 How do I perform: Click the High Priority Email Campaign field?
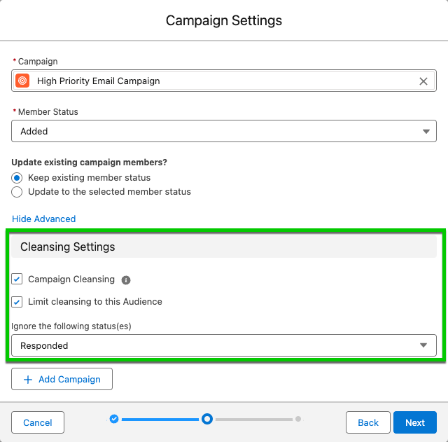[x=224, y=81]
